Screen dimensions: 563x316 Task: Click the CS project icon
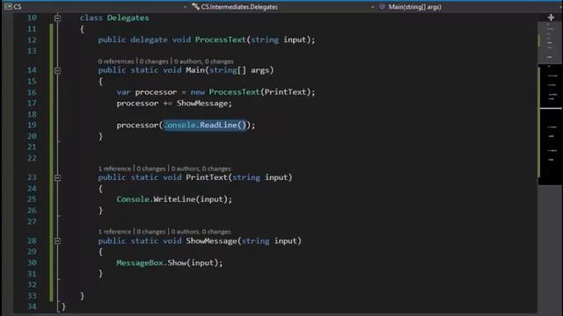click(8, 6)
